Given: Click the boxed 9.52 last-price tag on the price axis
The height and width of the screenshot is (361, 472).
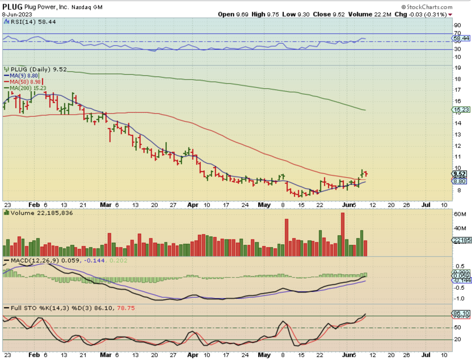Looking at the screenshot, I should (459, 174).
